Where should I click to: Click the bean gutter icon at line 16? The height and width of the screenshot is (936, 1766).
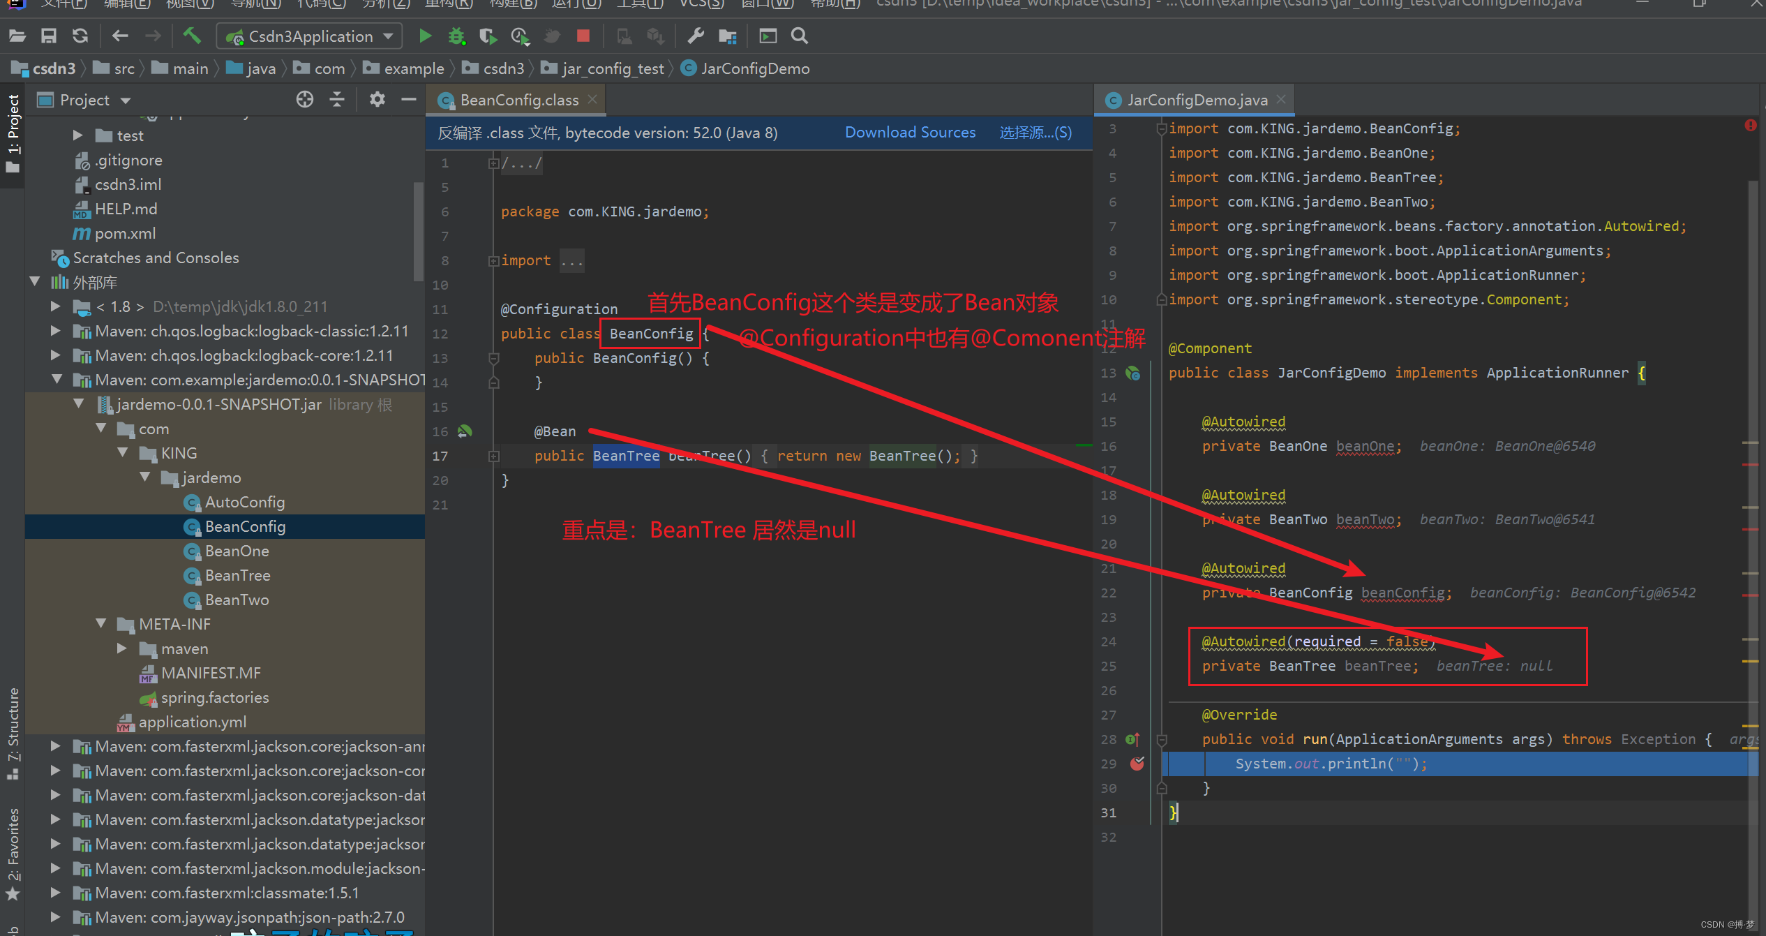pos(465,431)
